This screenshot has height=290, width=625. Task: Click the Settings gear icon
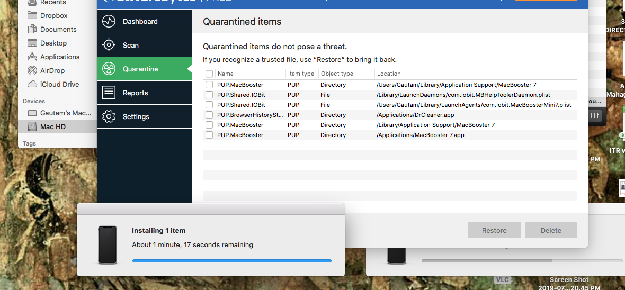coord(109,117)
